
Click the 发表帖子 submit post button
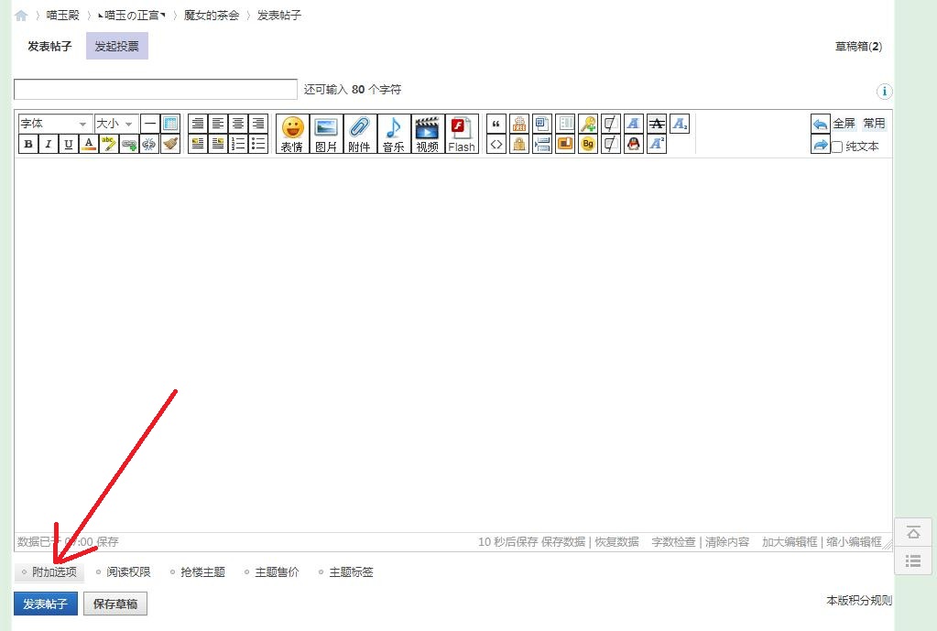pos(46,604)
